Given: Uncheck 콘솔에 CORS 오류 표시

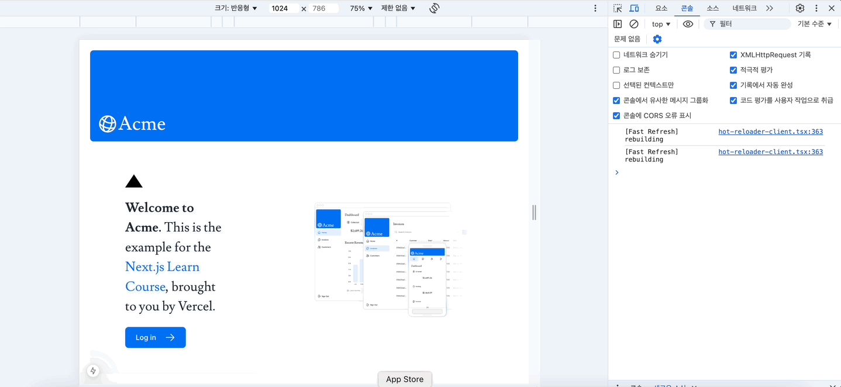Looking at the screenshot, I should tap(616, 116).
